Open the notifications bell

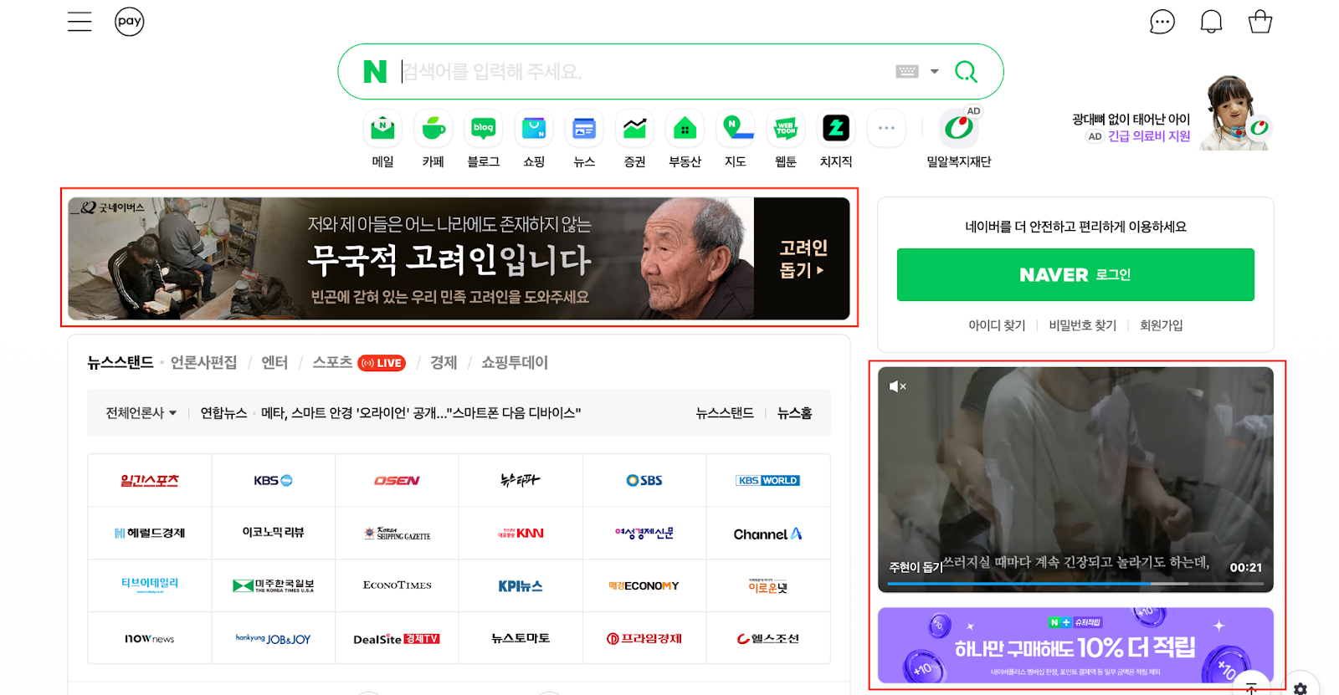[x=1211, y=22]
